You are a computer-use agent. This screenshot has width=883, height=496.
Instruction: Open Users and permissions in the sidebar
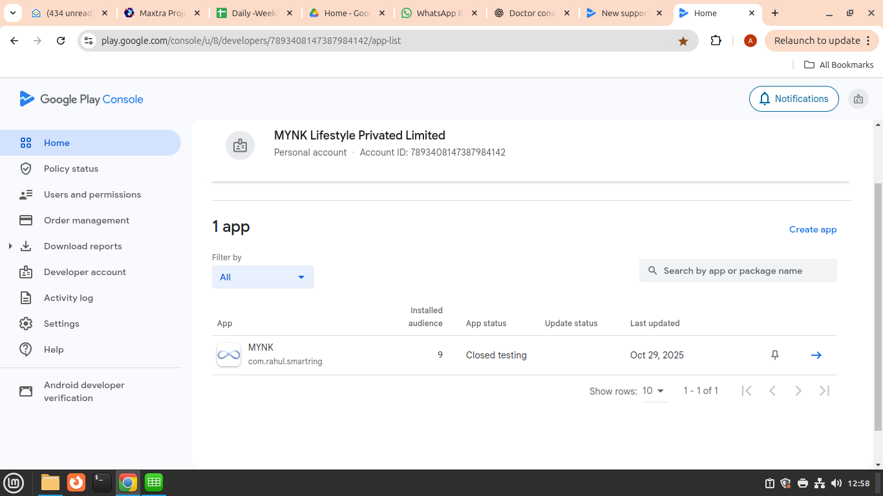tap(92, 194)
